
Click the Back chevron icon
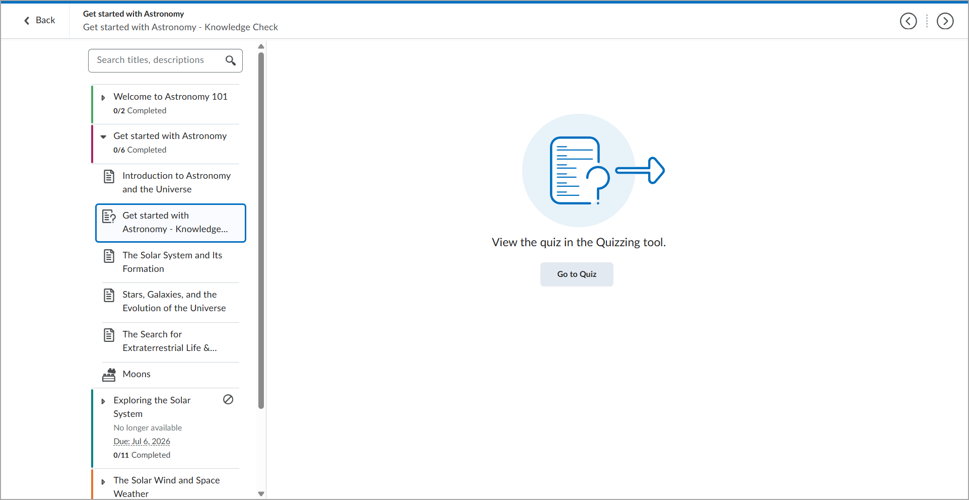point(27,21)
